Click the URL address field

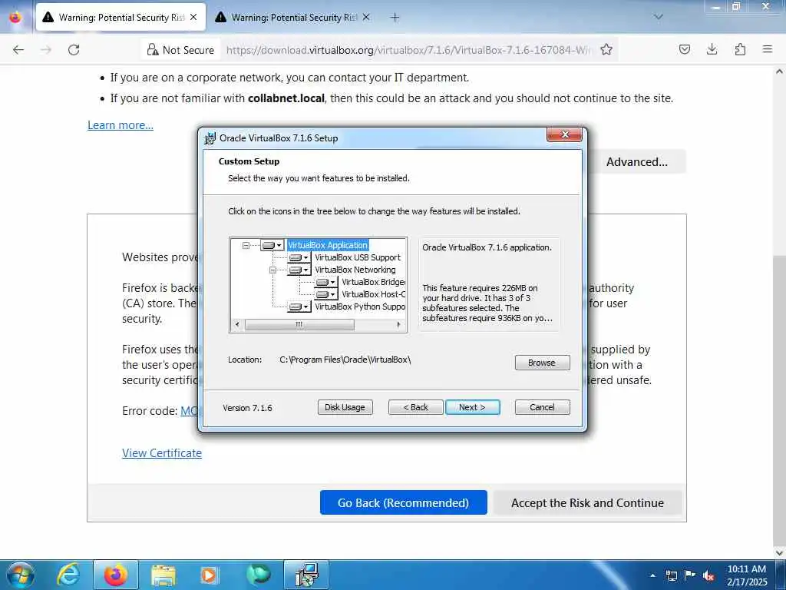click(x=408, y=50)
